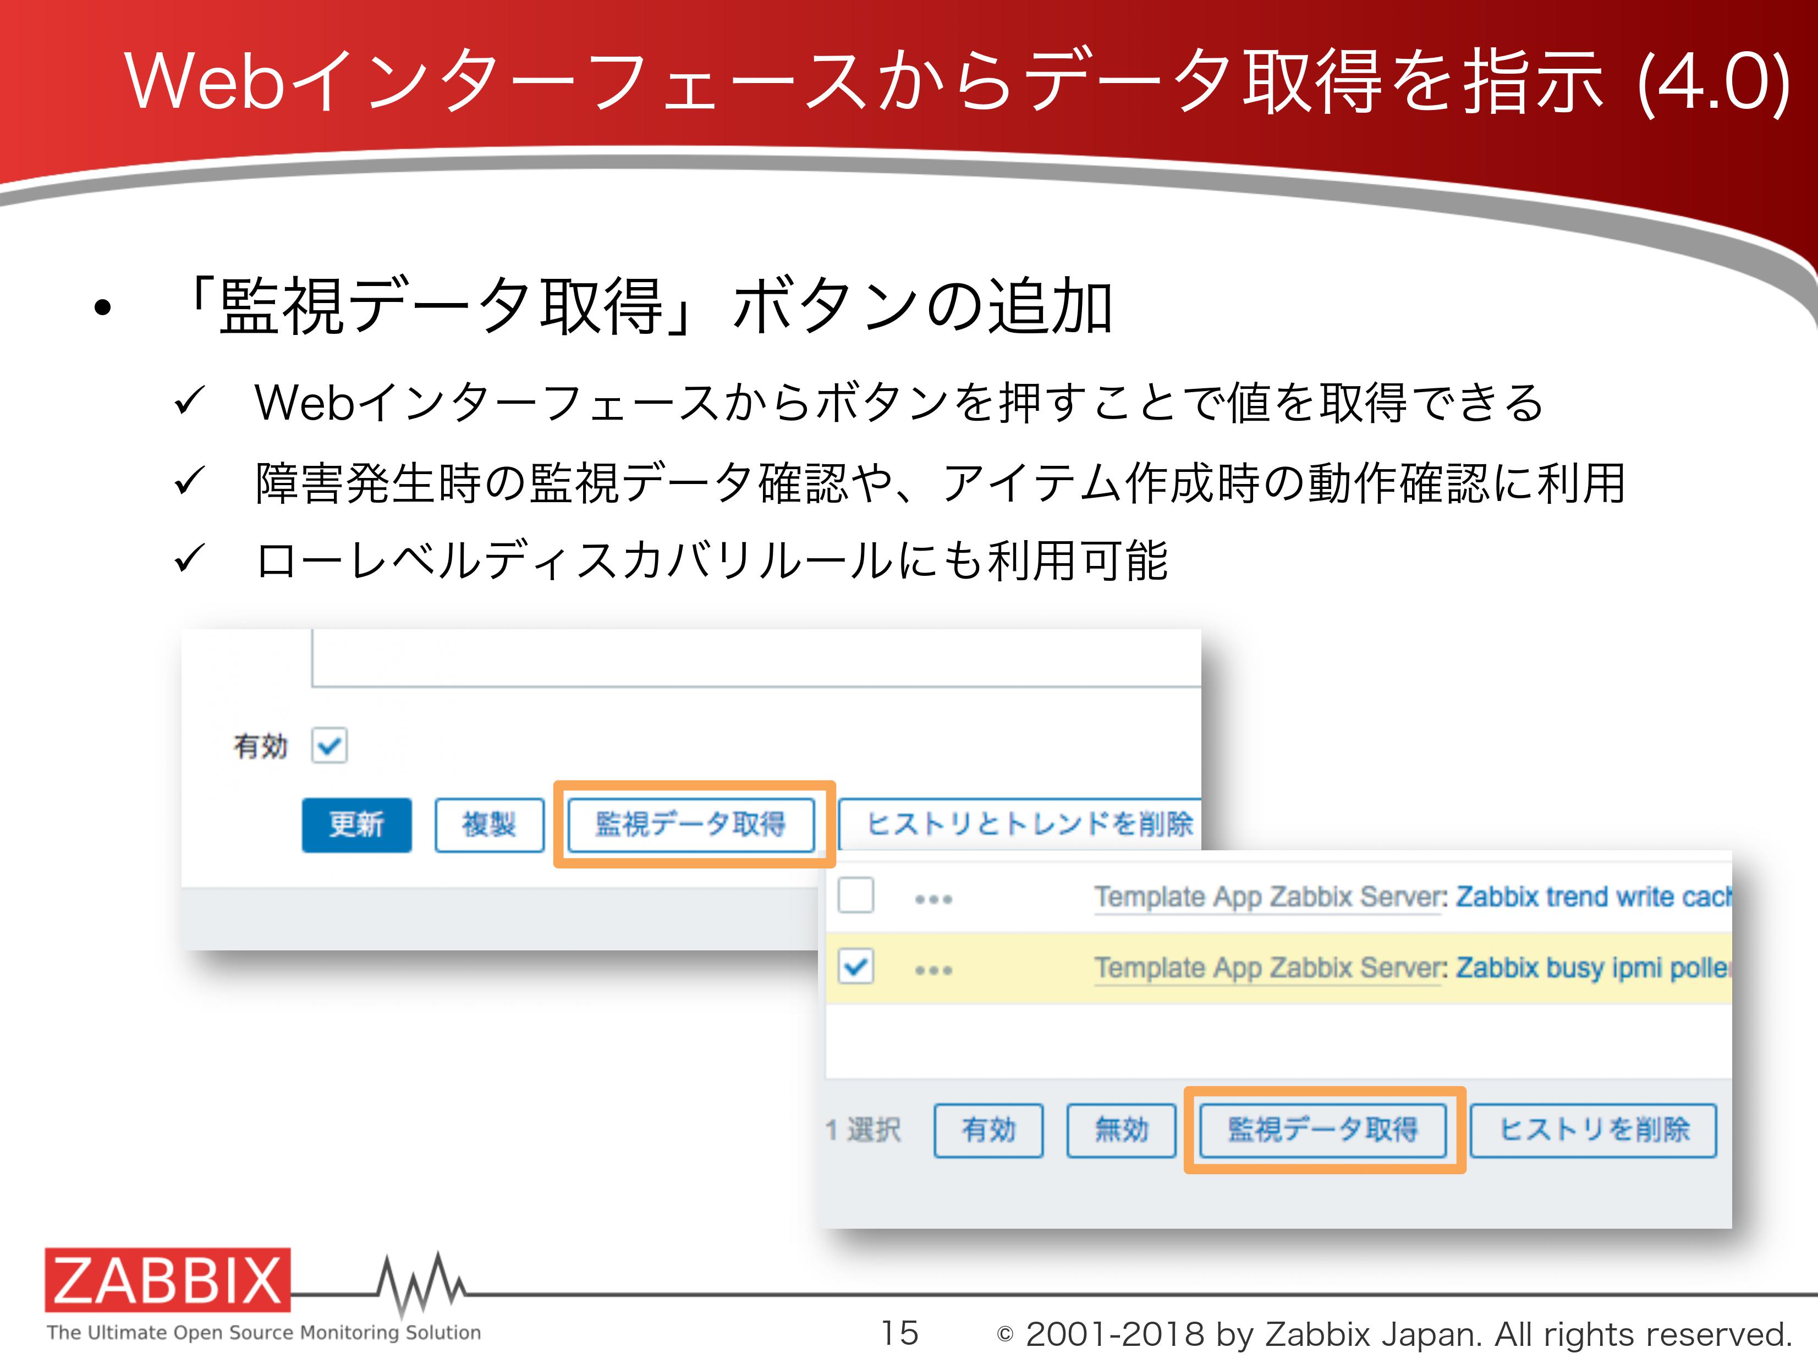1818x1364 pixels.
Task: Open Template App Zabbix Server link in ipmi poller row
Action: click(x=1268, y=968)
